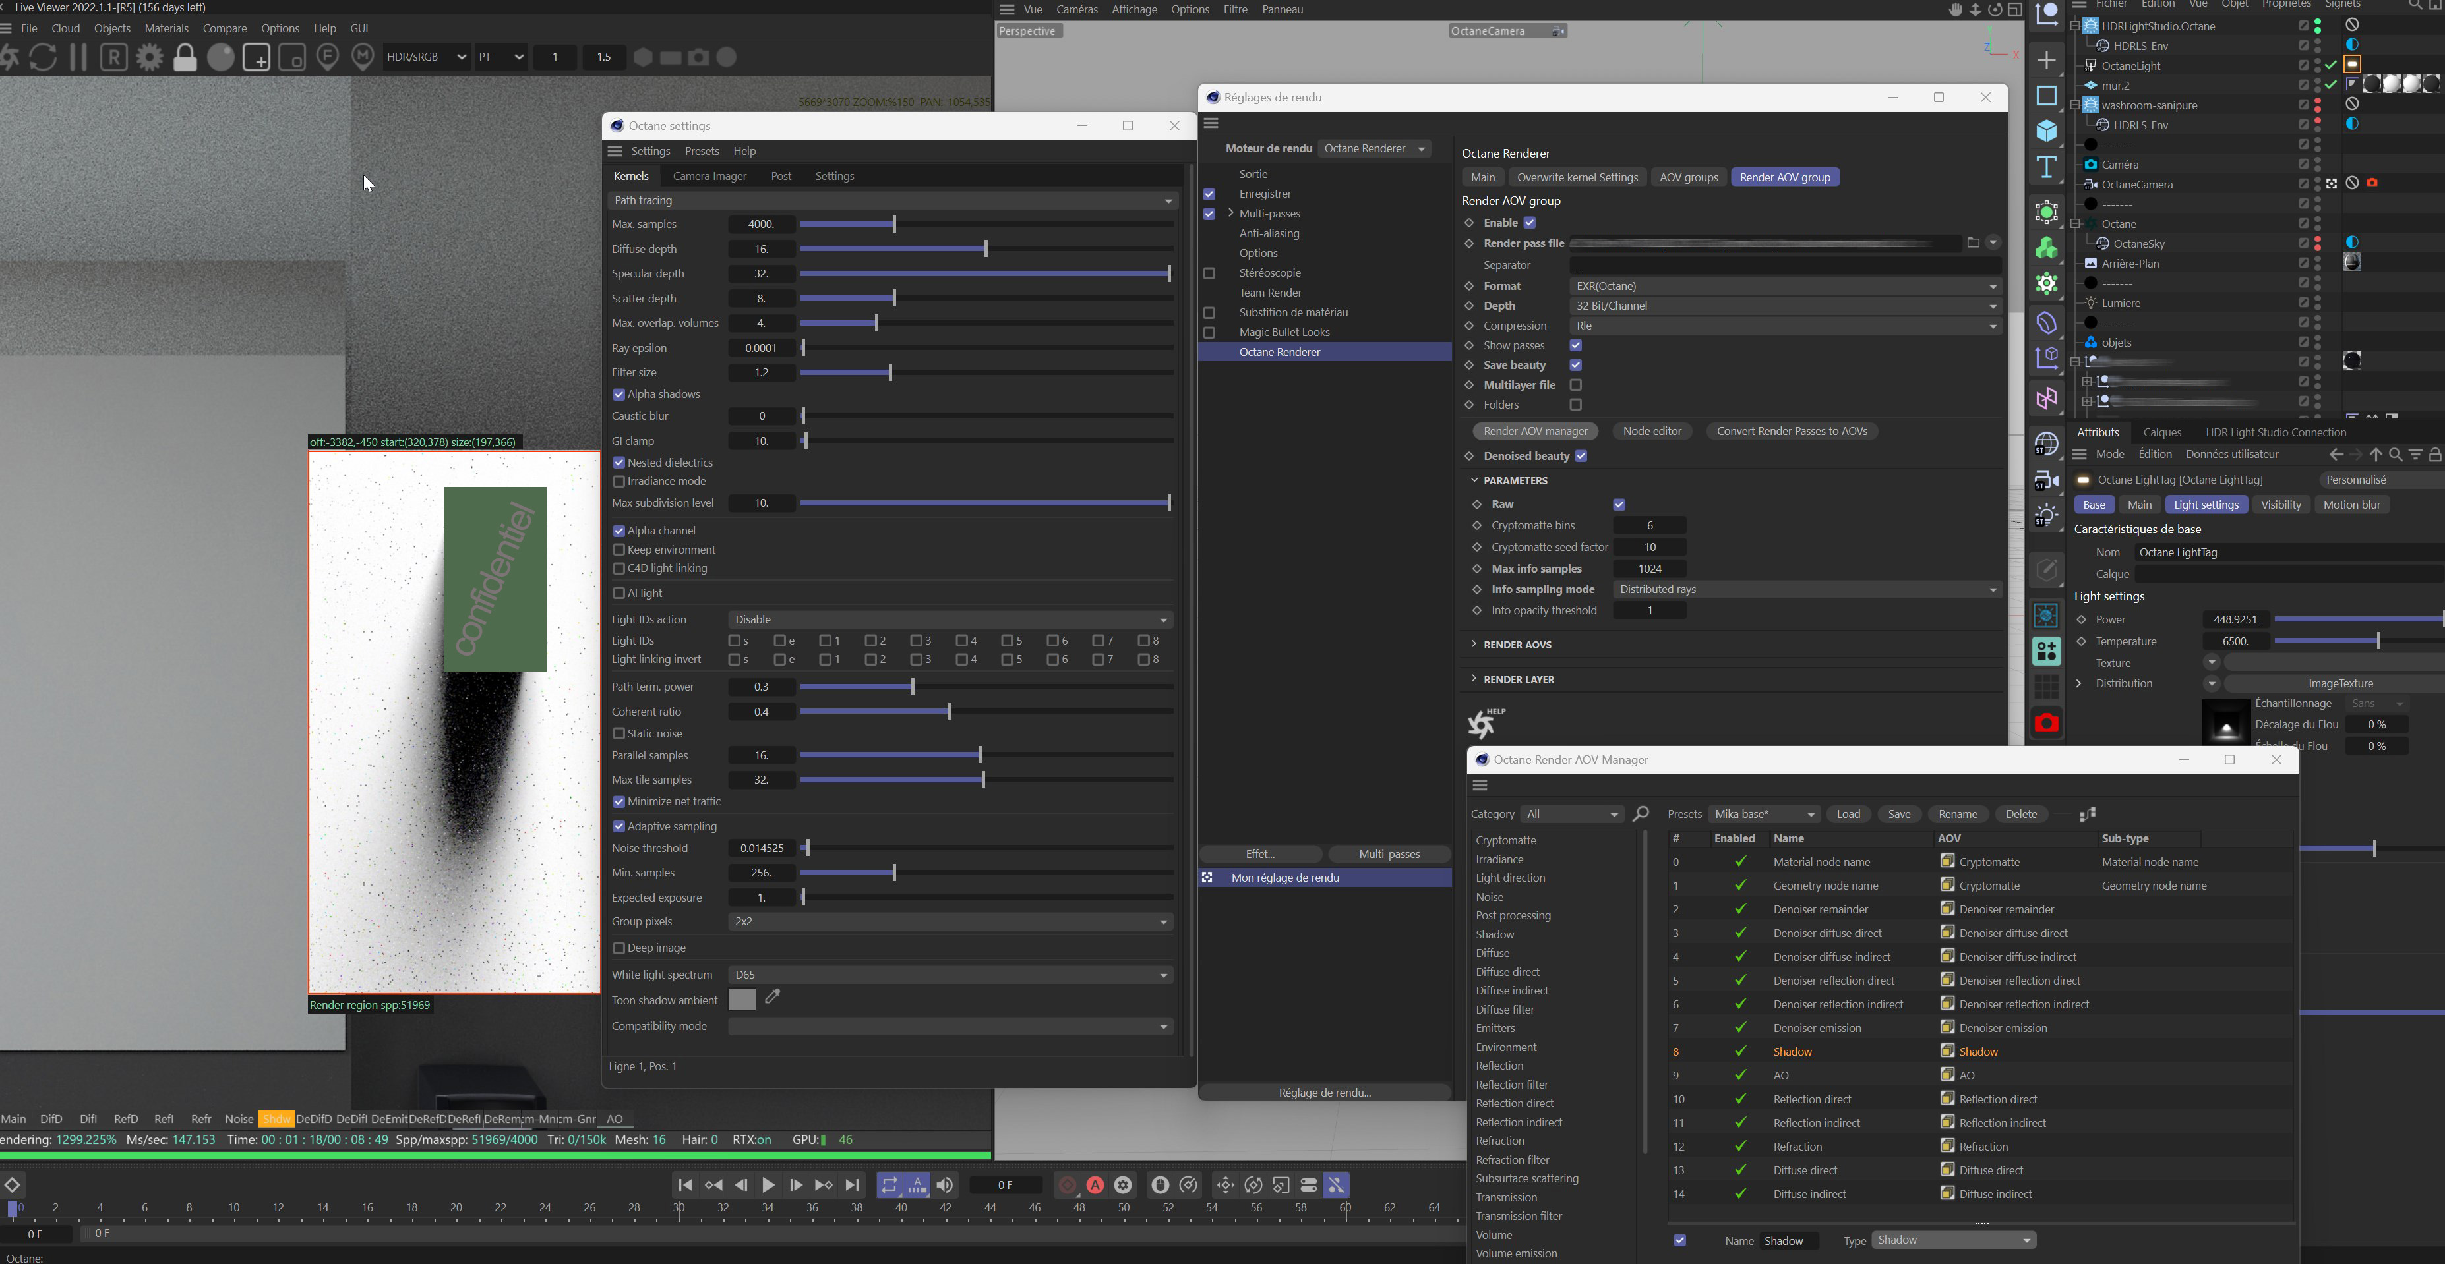Enable the Multilayer file checkbox
This screenshot has width=2445, height=1264.
tap(1575, 386)
